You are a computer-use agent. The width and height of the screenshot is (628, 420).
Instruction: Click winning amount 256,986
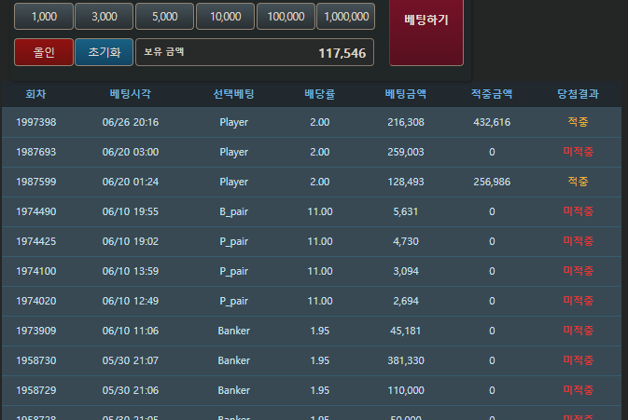click(492, 182)
